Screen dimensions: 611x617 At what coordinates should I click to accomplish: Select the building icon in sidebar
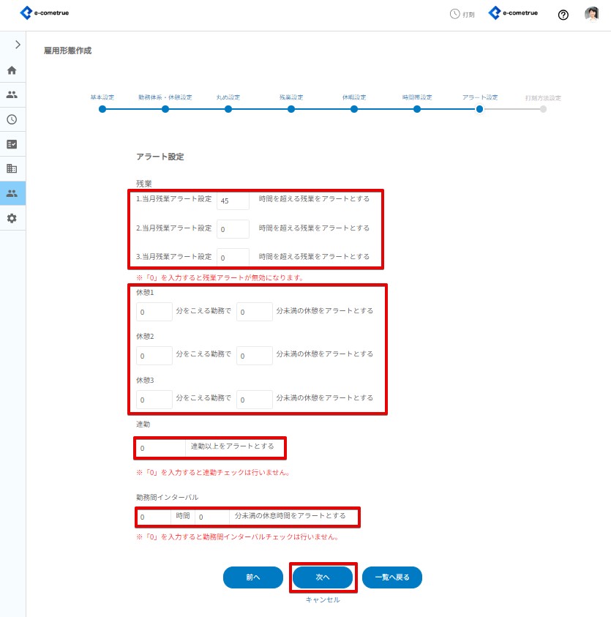pos(12,168)
